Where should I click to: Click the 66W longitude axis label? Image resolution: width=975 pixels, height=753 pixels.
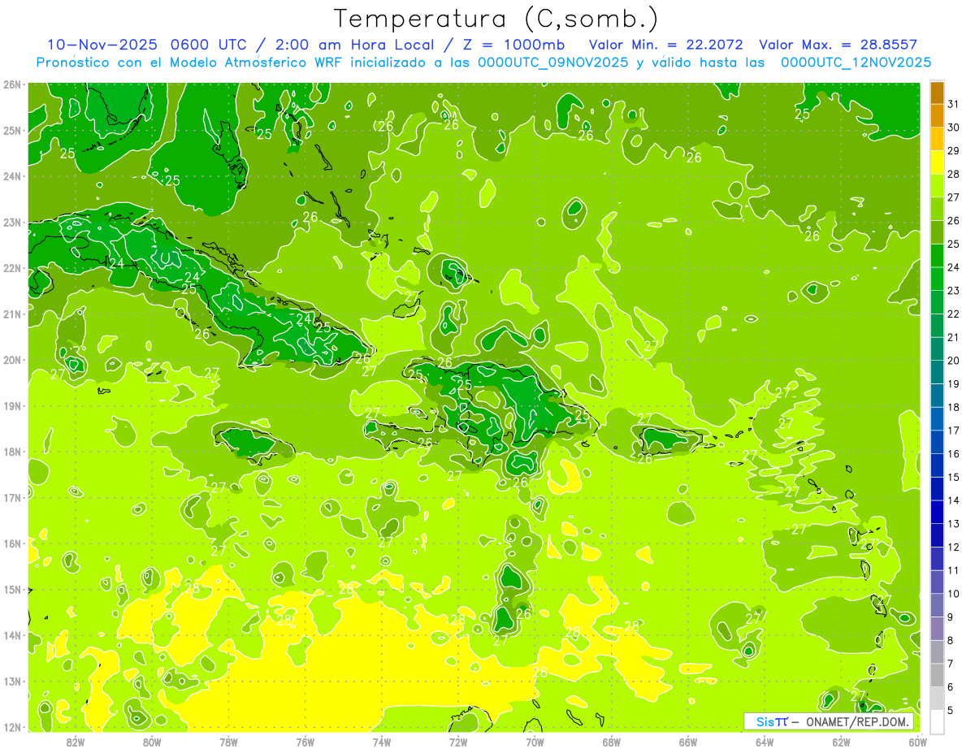pyautogui.click(x=688, y=742)
